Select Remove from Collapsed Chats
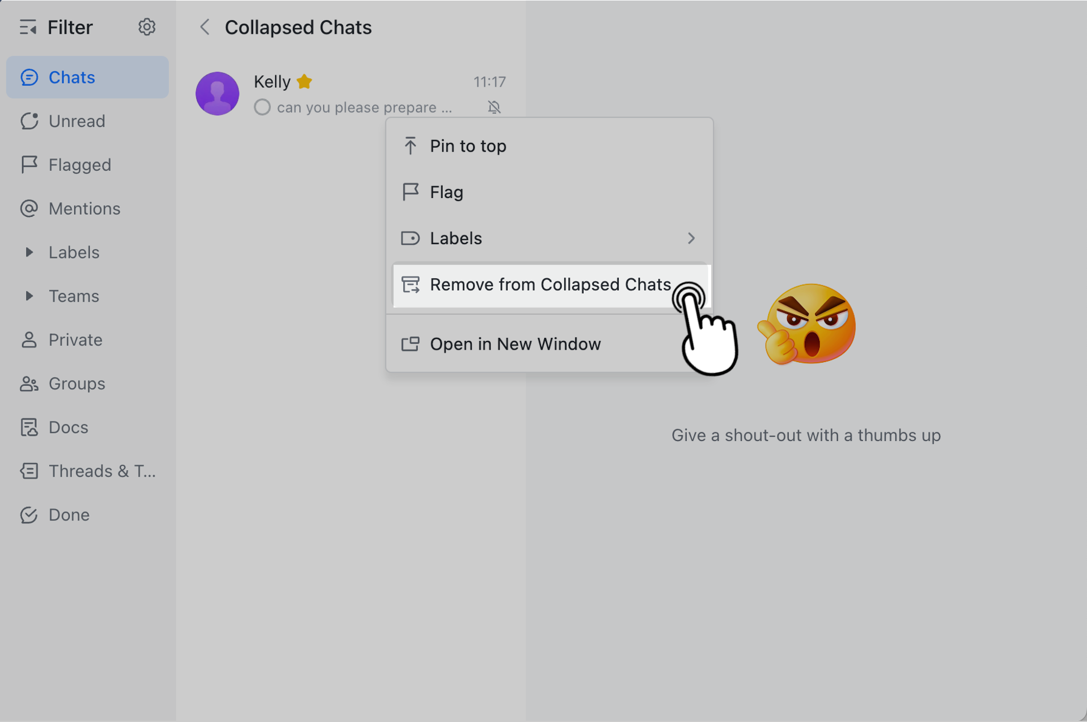This screenshot has height=722, width=1087. tap(550, 285)
